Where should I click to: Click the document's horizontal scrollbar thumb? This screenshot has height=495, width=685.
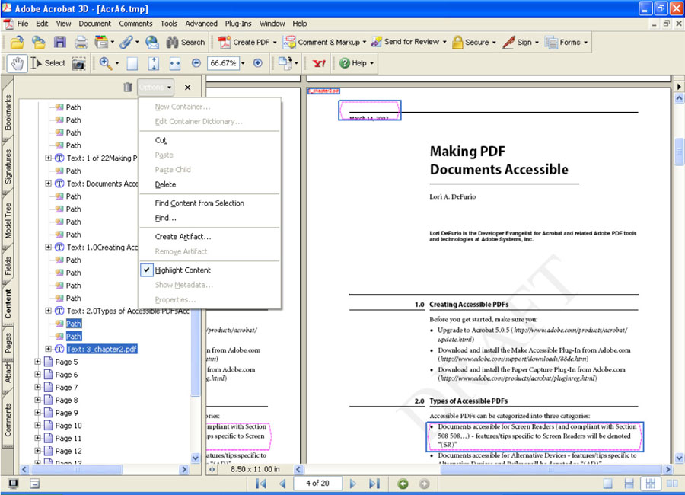point(552,470)
